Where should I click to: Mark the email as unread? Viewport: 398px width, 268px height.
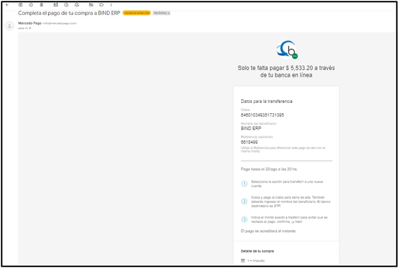[56, 5]
